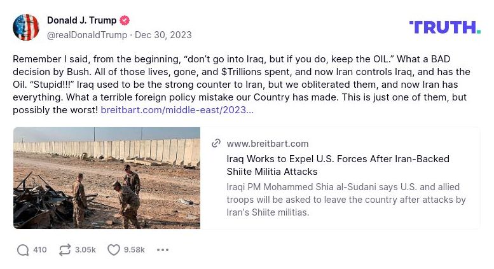Image resolution: width=494 pixels, height=269 pixels.
Task: Click the chain link icon in preview card
Action: tap(216, 144)
